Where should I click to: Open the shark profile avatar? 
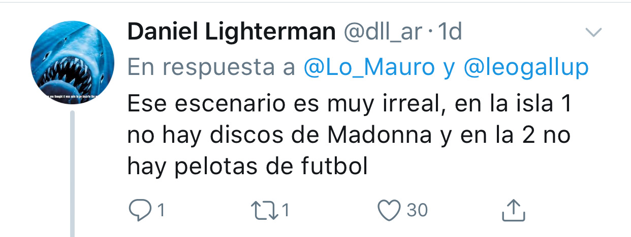point(72,63)
